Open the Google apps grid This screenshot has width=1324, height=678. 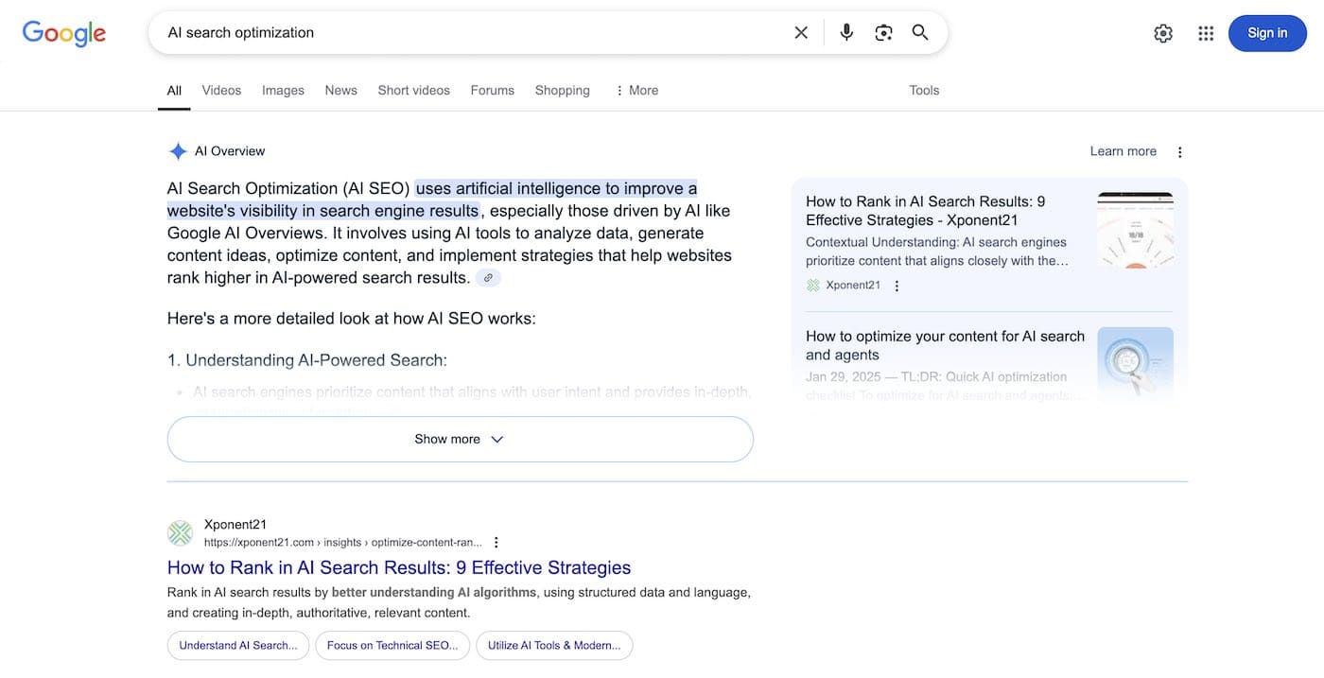(1205, 31)
